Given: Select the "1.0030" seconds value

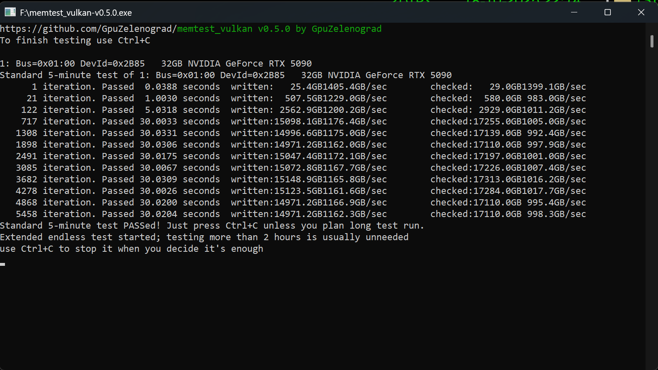Looking at the screenshot, I should click(161, 98).
